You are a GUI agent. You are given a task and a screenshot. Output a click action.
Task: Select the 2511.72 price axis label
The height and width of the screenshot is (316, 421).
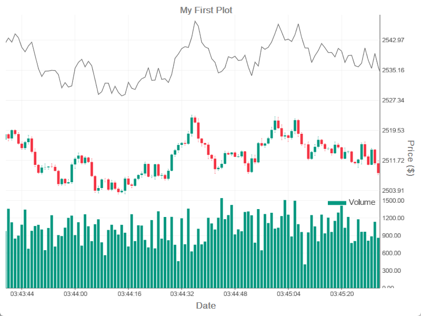click(x=393, y=160)
